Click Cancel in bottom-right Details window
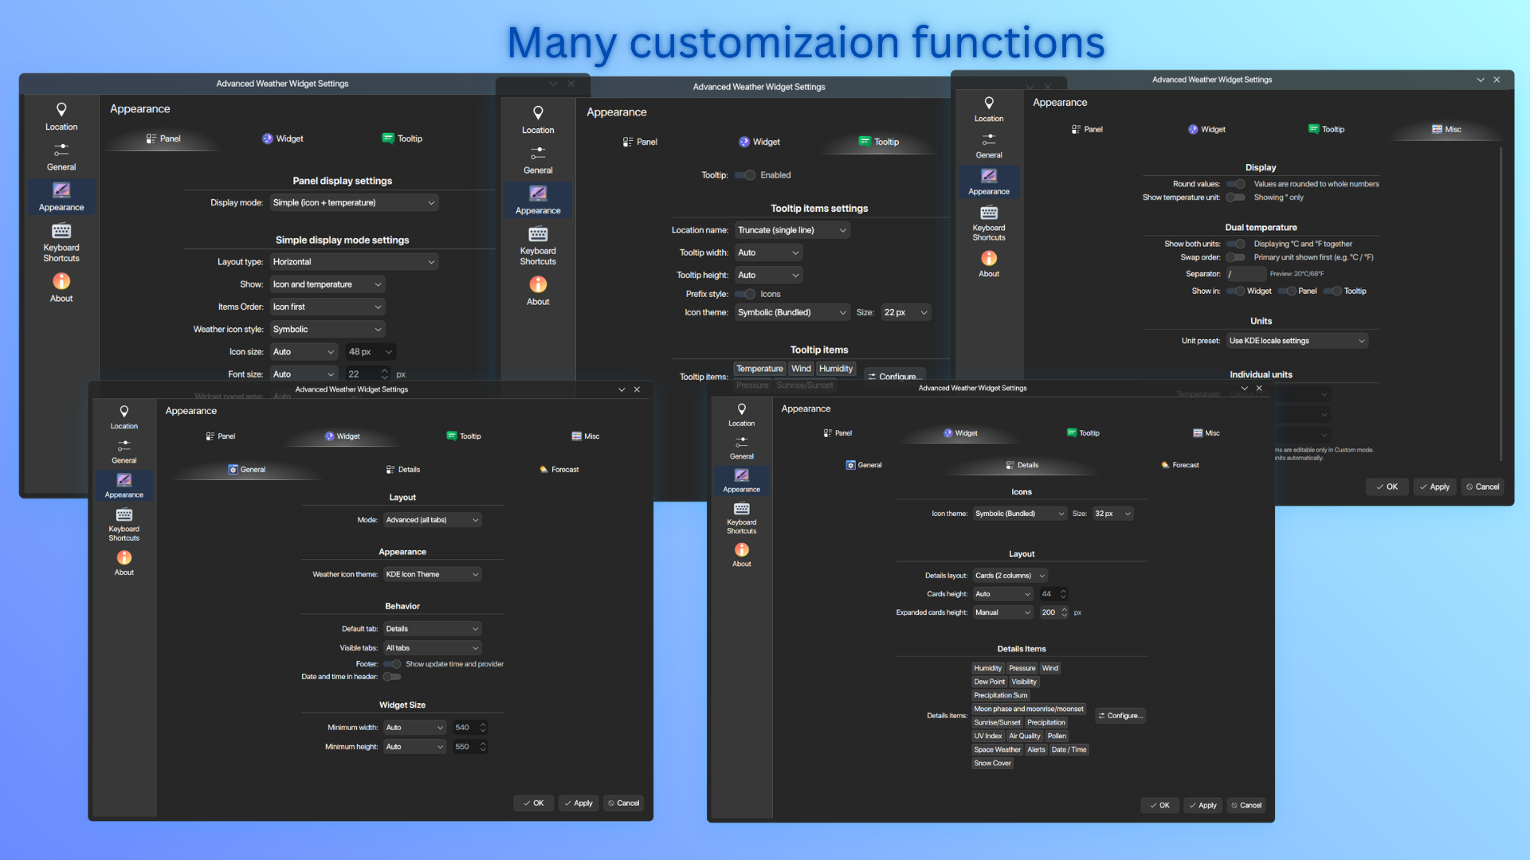This screenshot has height=860, width=1530. [x=1246, y=806]
